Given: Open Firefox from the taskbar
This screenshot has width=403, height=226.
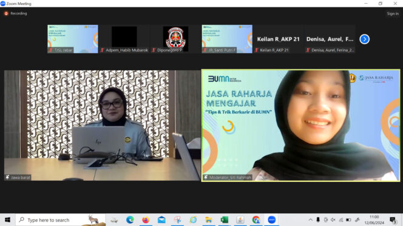Looking at the screenshot, I should [146, 220].
